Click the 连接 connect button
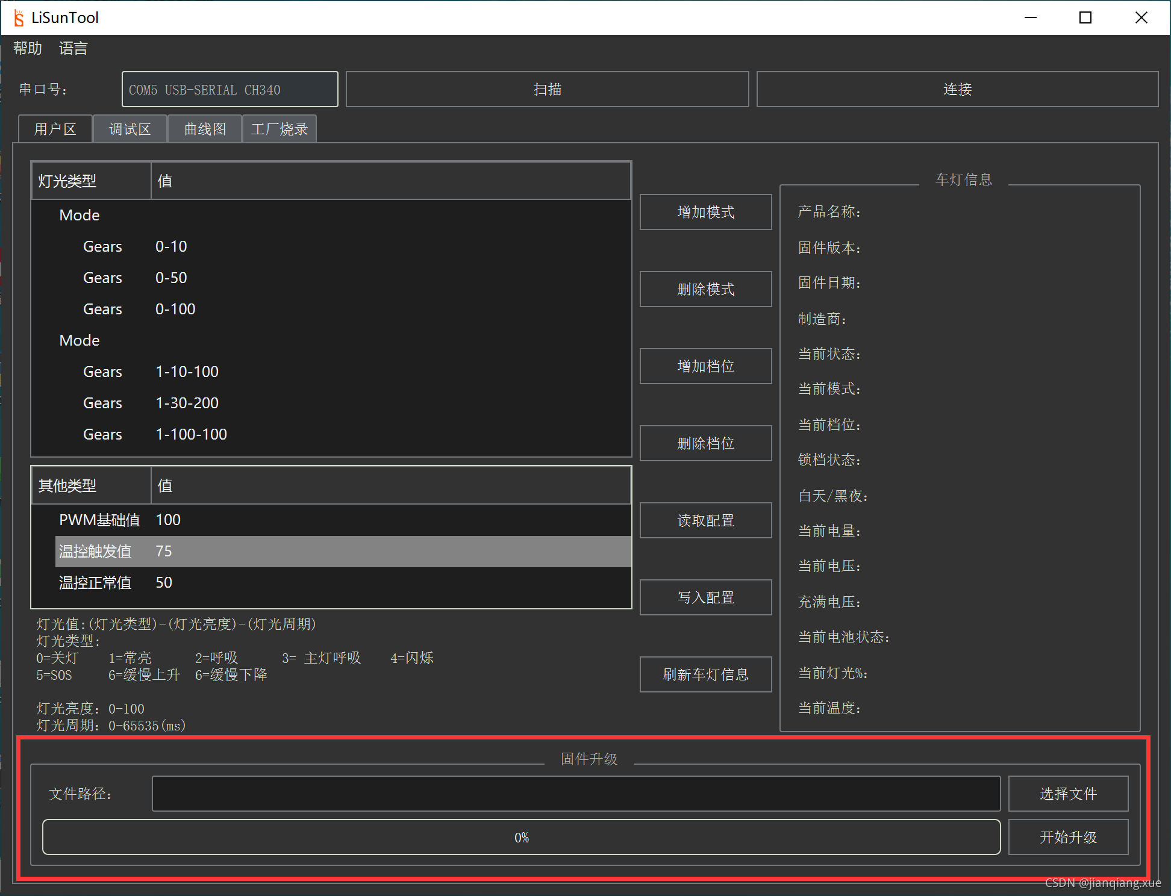 (957, 89)
